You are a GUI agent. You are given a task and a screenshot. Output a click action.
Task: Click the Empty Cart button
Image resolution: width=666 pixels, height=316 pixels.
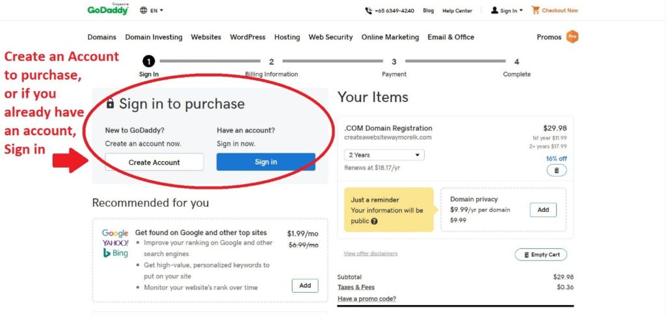540,255
